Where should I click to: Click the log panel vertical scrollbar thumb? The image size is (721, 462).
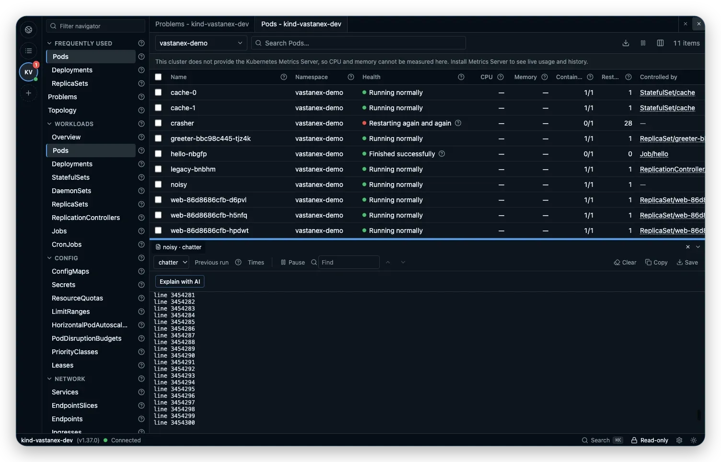click(699, 415)
